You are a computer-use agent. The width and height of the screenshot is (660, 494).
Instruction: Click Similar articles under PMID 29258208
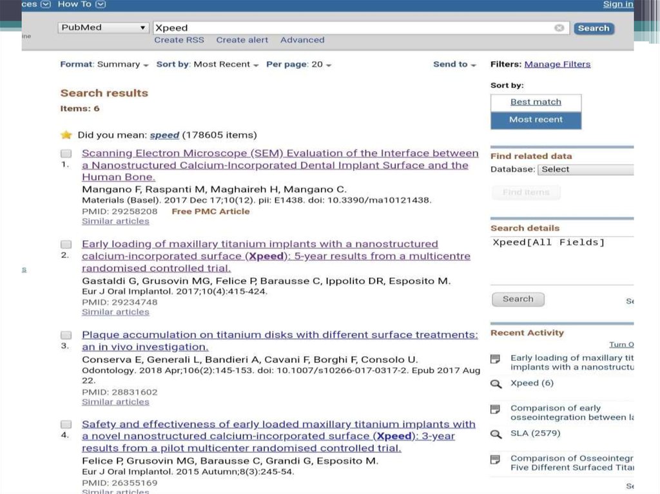coord(115,222)
